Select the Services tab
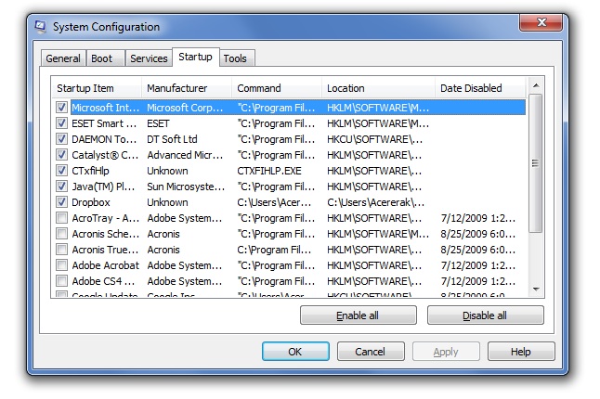Image resolution: width=600 pixels, height=399 pixels. [149, 58]
